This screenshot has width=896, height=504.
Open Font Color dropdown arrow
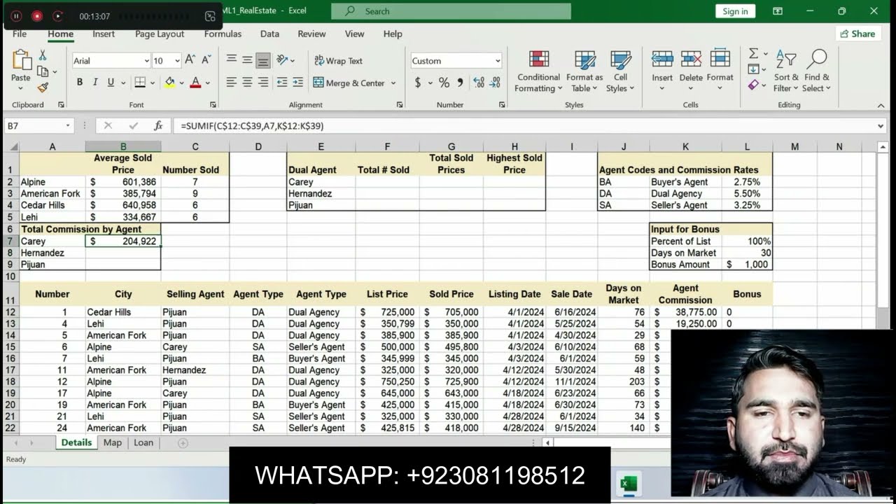[209, 83]
